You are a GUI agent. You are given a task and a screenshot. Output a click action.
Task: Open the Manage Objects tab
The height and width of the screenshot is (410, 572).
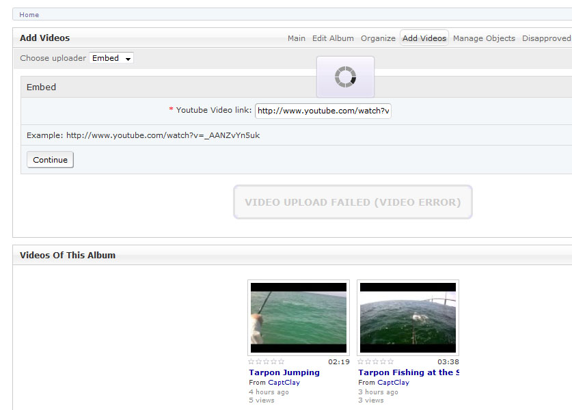[484, 38]
